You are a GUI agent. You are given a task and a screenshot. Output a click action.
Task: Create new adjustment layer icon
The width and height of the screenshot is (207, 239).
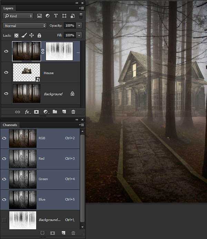(46, 112)
